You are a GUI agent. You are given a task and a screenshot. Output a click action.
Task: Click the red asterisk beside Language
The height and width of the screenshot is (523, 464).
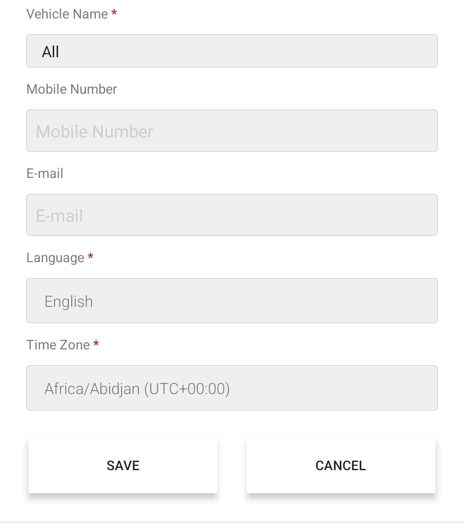coord(91,257)
